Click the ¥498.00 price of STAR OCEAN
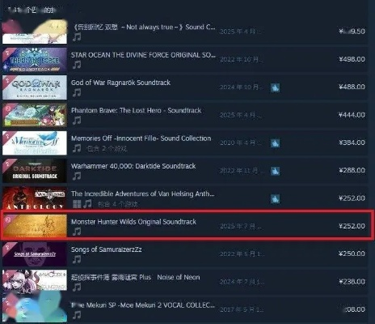Image resolution: width=375 pixels, height=324 pixels. pyautogui.click(x=352, y=59)
